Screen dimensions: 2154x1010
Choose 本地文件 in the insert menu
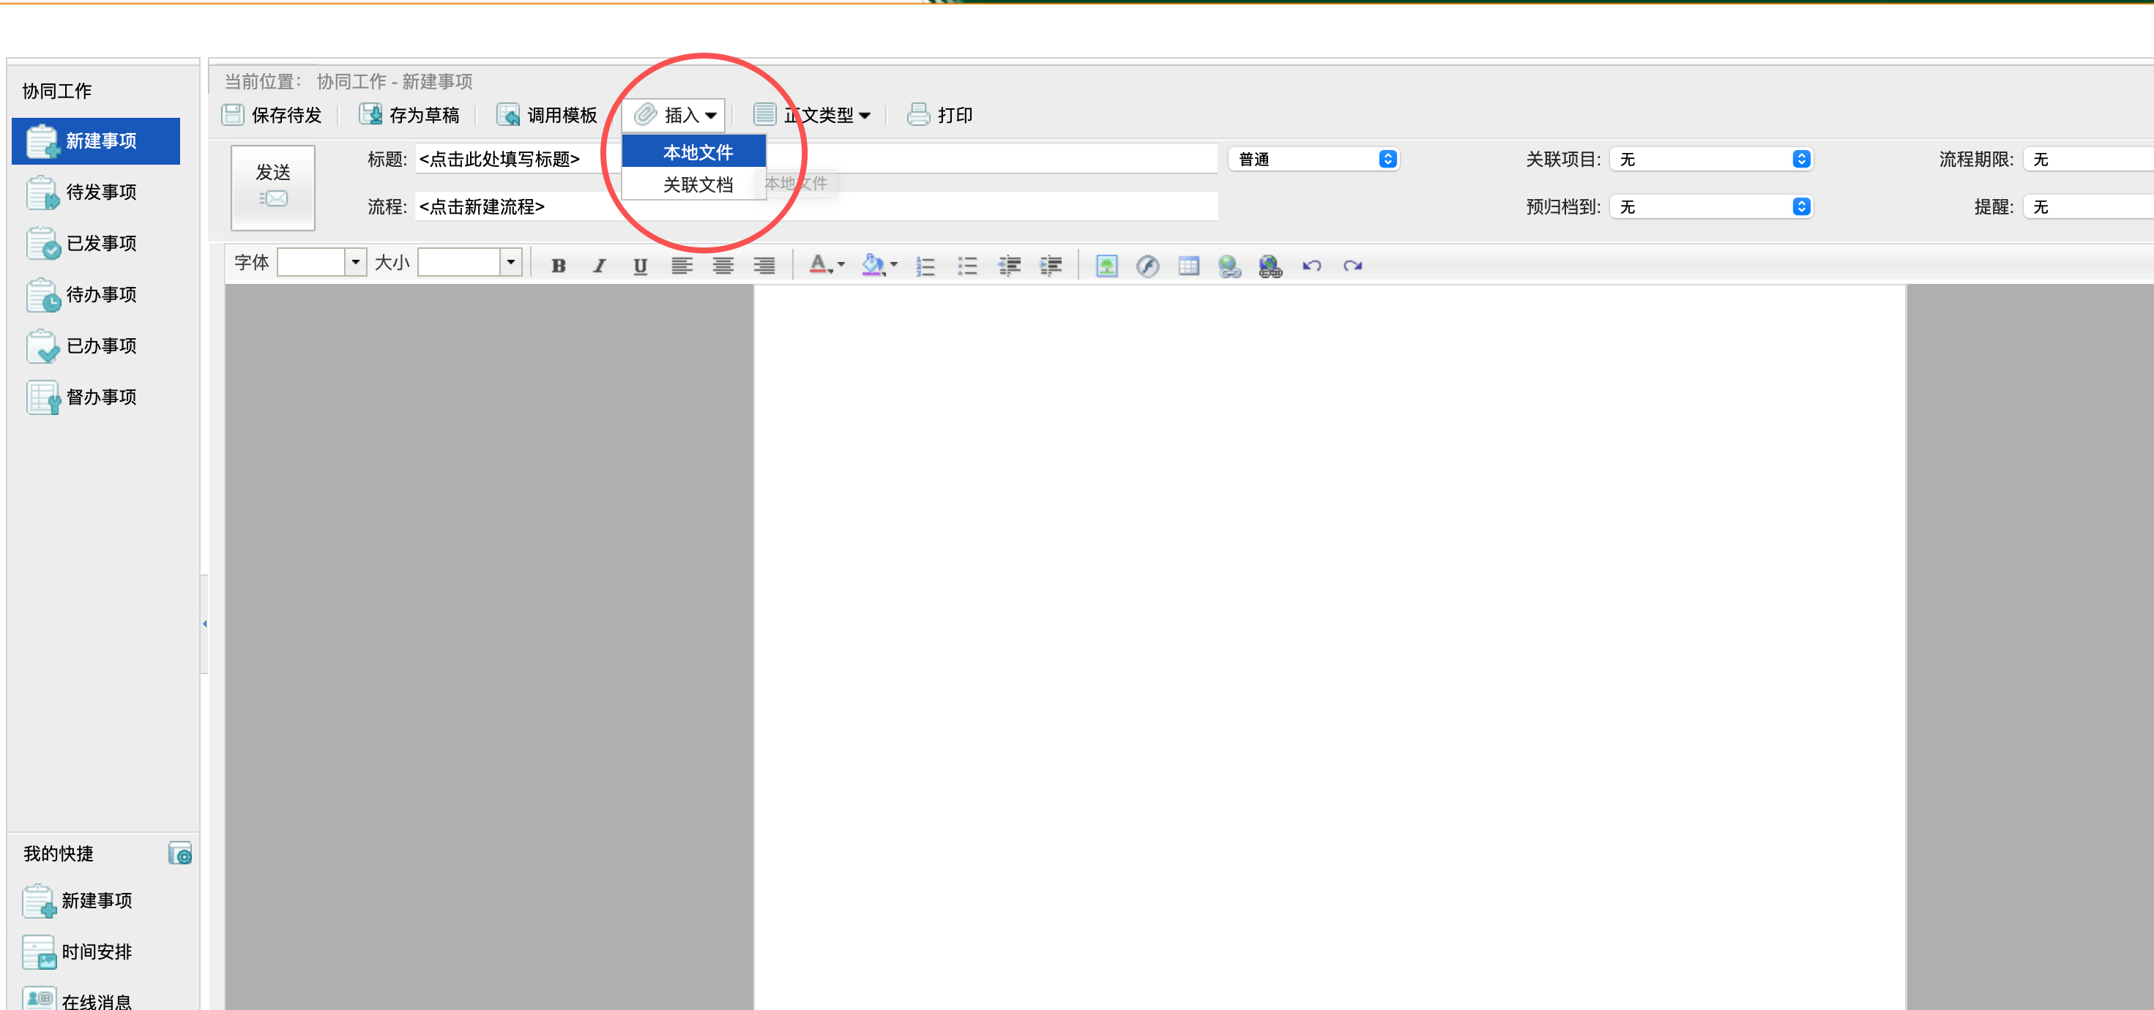(697, 152)
